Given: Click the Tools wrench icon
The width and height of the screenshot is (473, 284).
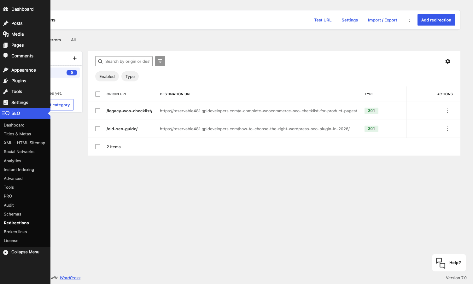Looking at the screenshot, I should coord(6,92).
